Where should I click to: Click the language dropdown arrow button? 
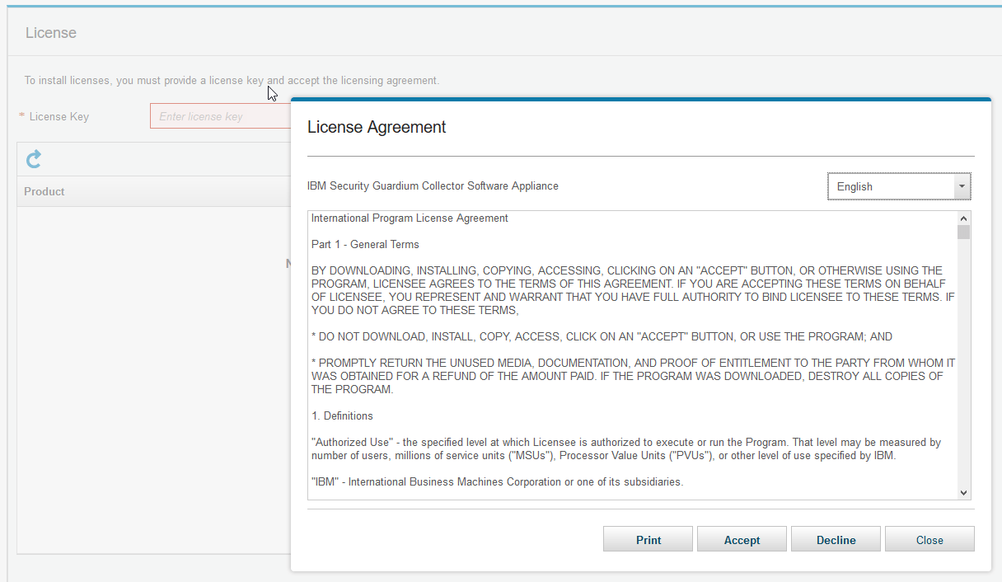[x=961, y=186]
